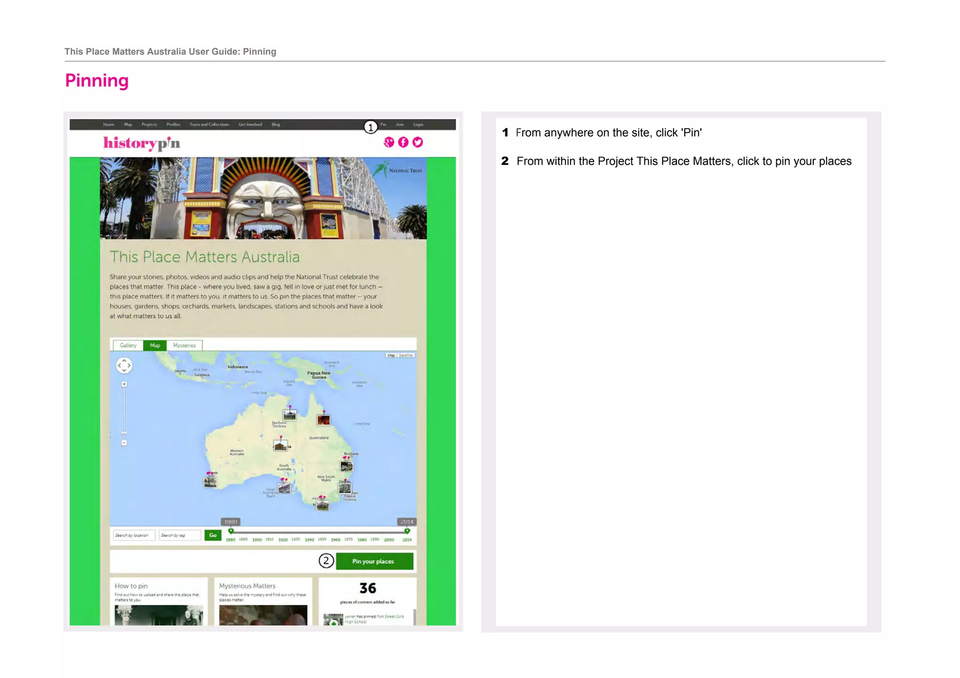Click the Search by tag field
This screenshot has width=960, height=678.
(180, 535)
